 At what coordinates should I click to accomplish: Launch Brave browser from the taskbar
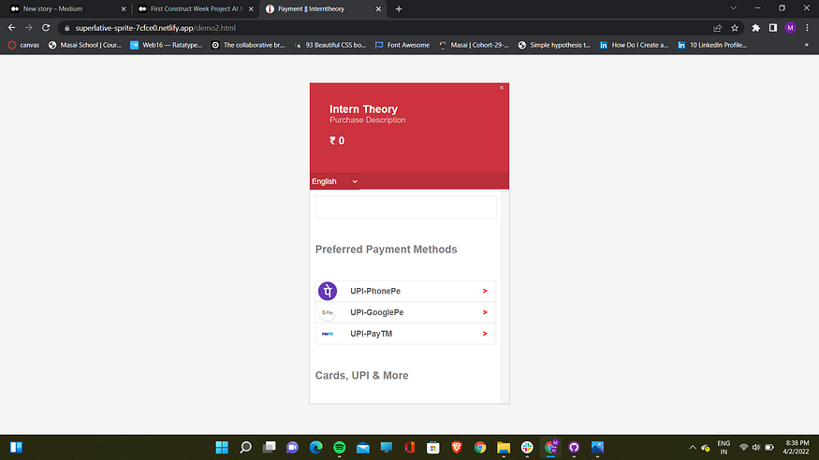coord(457,448)
